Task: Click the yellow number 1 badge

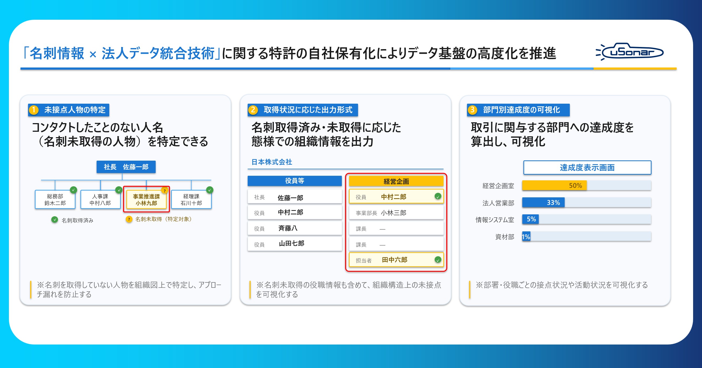Action: [x=34, y=110]
